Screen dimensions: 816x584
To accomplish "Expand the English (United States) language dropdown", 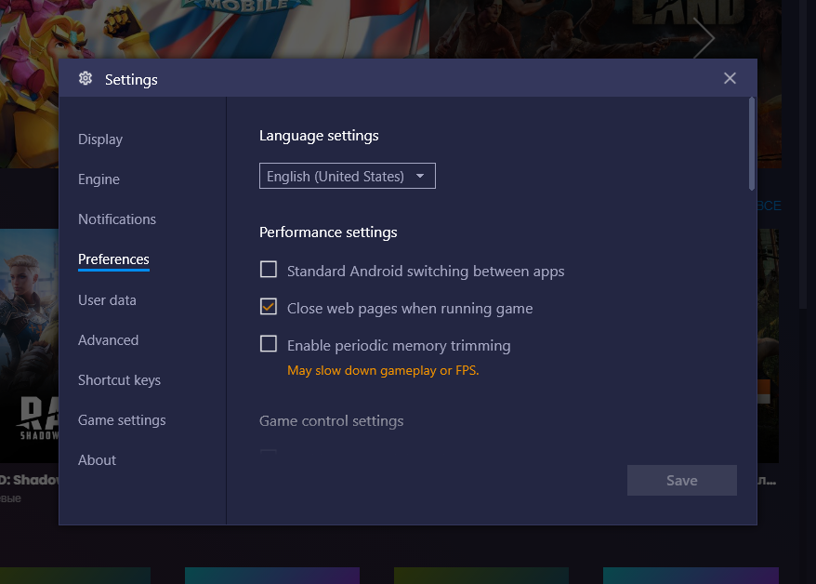I will tap(347, 177).
